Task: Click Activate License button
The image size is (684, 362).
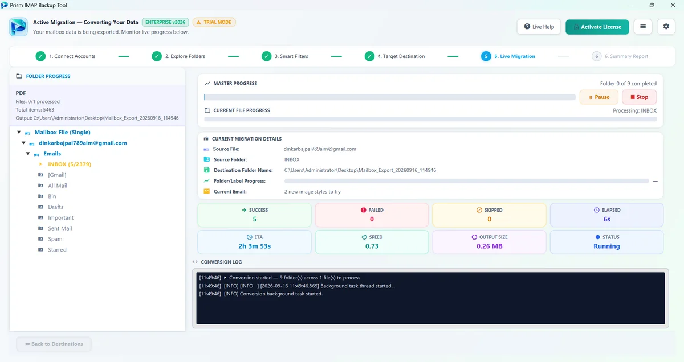Action: pyautogui.click(x=597, y=27)
